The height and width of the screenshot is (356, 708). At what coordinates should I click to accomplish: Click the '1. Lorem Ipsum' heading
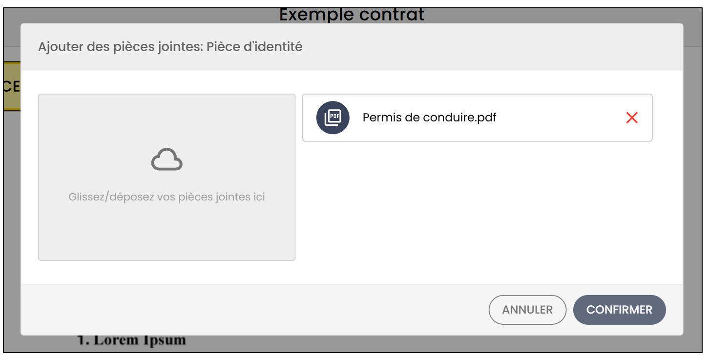pyautogui.click(x=132, y=340)
